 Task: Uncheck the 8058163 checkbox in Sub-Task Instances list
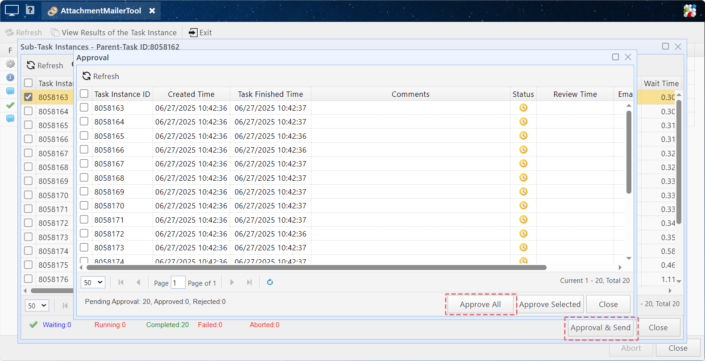point(28,97)
